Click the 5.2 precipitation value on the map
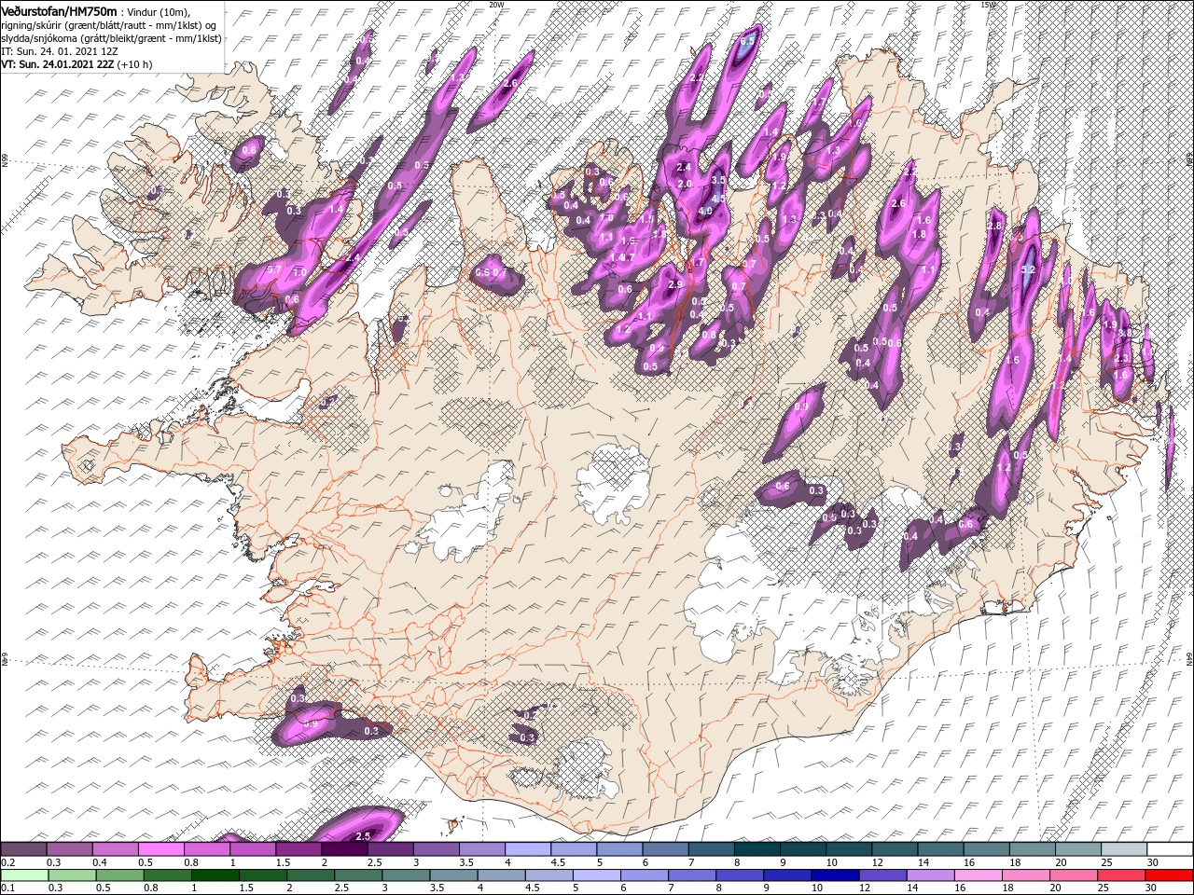The height and width of the screenshot is (895, 1194). point(1030,271)
